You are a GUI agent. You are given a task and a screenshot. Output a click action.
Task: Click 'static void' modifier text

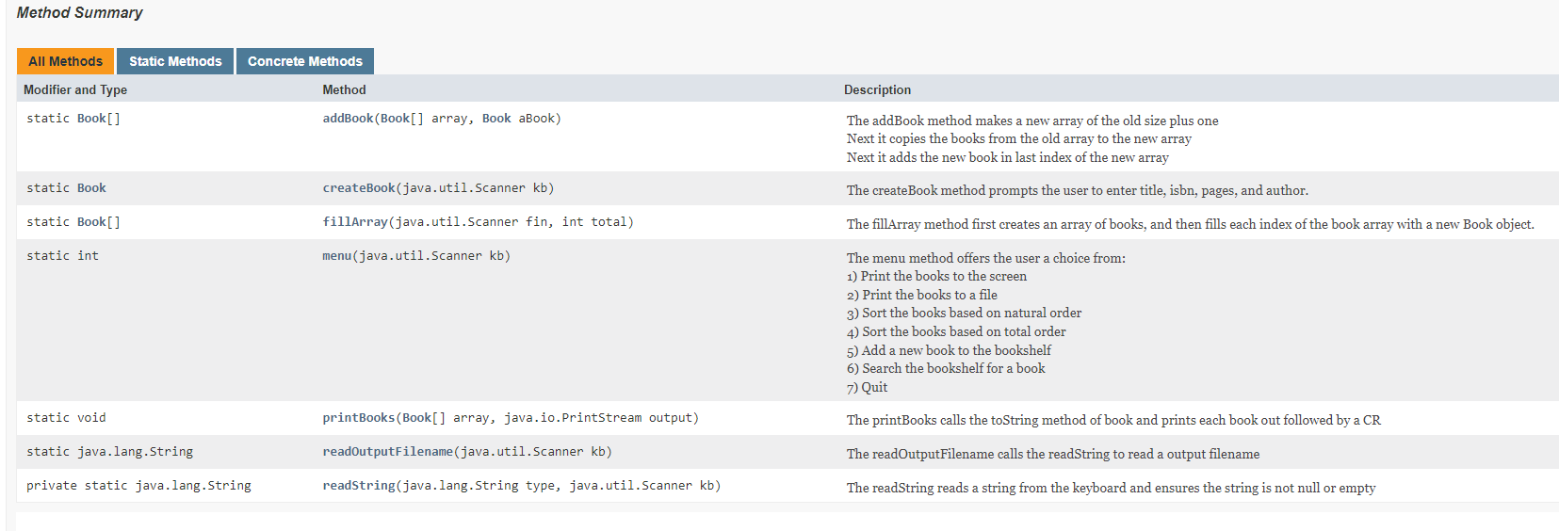pos(66,418)
